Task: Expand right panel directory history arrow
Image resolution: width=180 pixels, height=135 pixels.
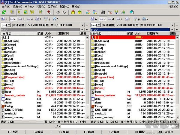Action: point(177,29)
